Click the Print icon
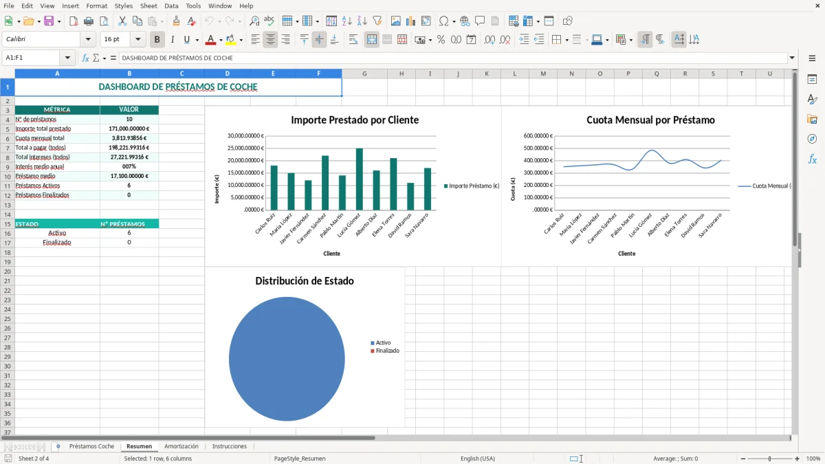The image size is (825, 464). coord(89,21)
